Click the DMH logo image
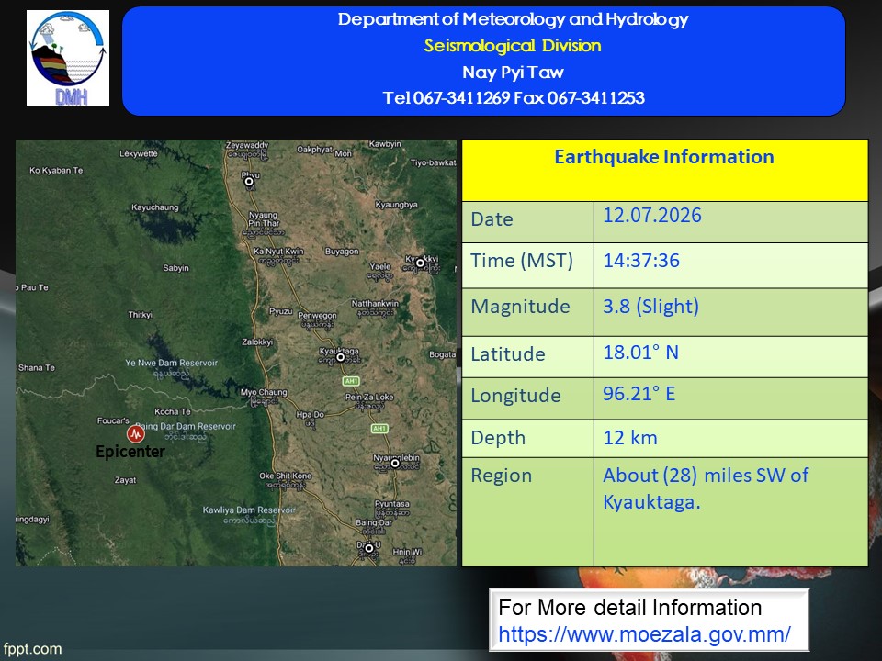 point(68,59)
